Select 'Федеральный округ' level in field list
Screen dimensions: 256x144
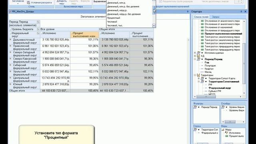220,88
